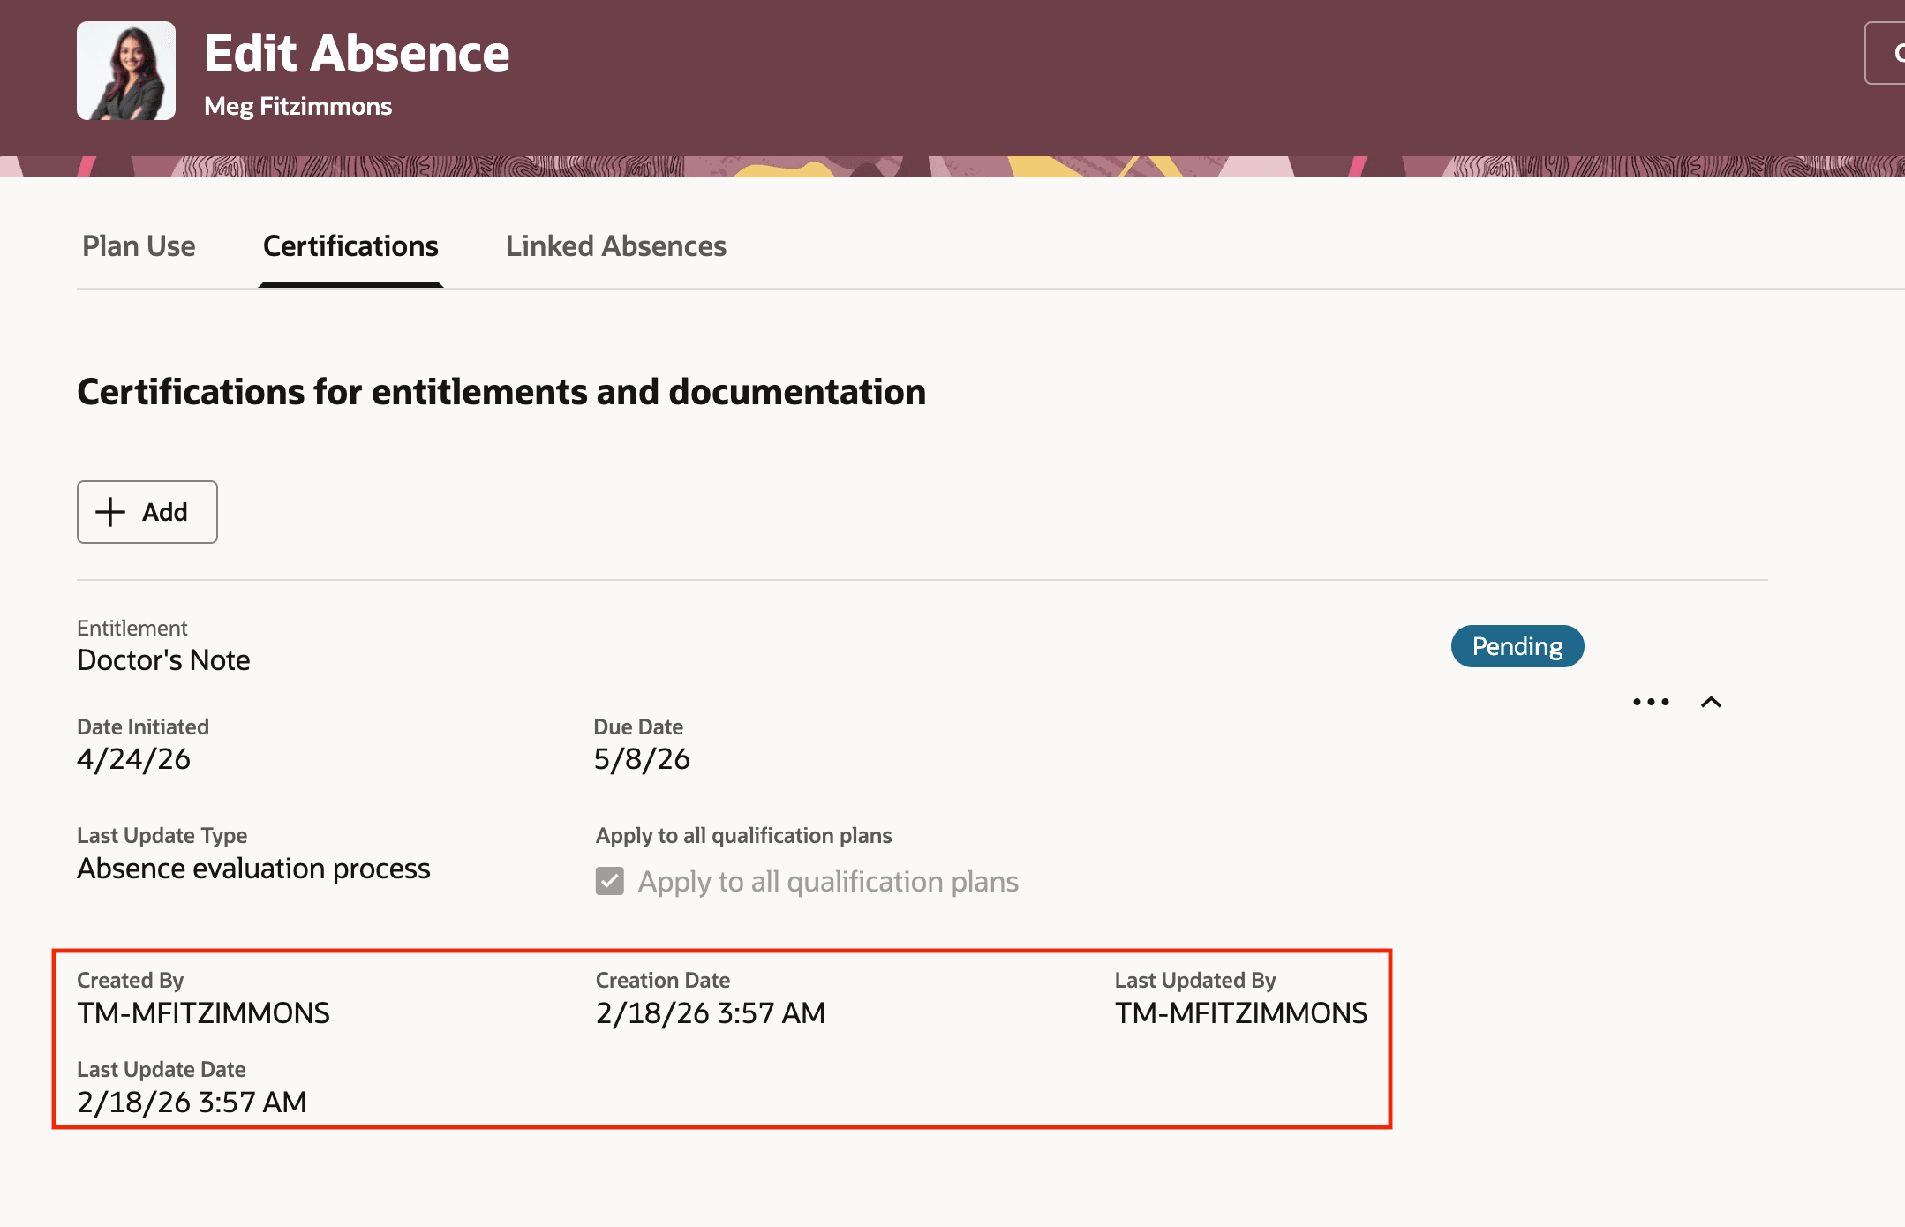Click the plus icon in Add button
1905x1227 pixels.
pyautogui.click(x=110, y=512)
